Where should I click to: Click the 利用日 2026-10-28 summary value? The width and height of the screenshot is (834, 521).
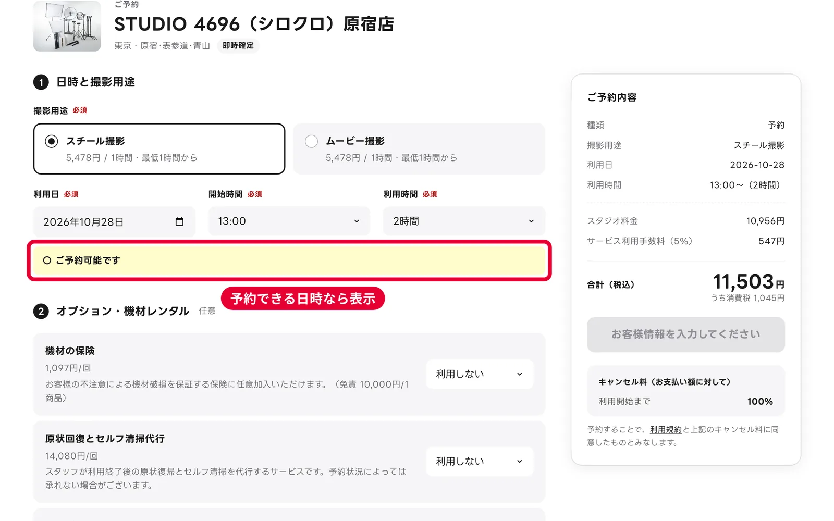tap(757, 165)
